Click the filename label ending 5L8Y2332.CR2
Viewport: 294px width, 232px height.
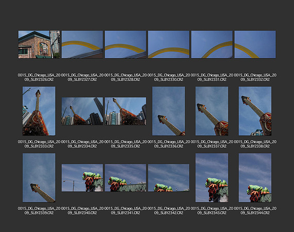coord(255,77)
